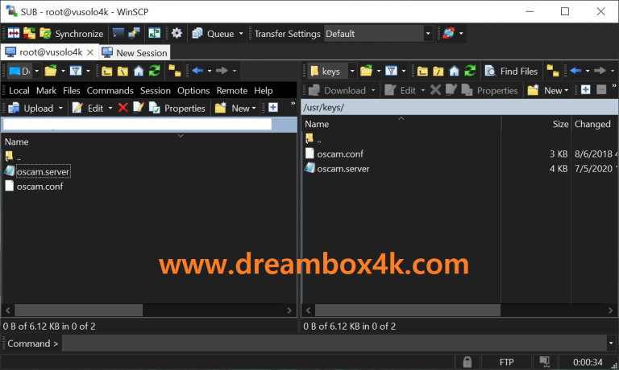The image size is (619, 370).
Task: Click local panel back arrow
Action: 197,71
